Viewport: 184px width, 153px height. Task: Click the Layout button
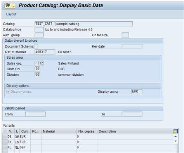(x=11, y=14)
